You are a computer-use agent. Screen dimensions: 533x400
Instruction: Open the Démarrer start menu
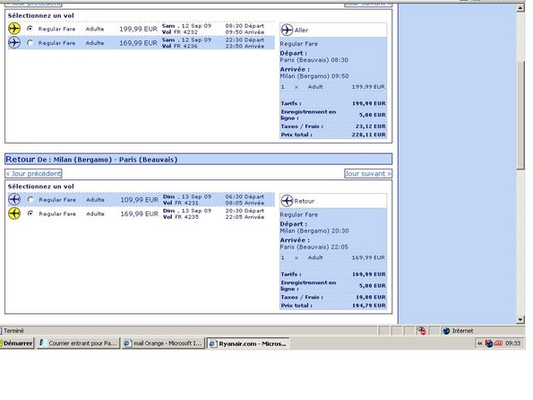17,343
